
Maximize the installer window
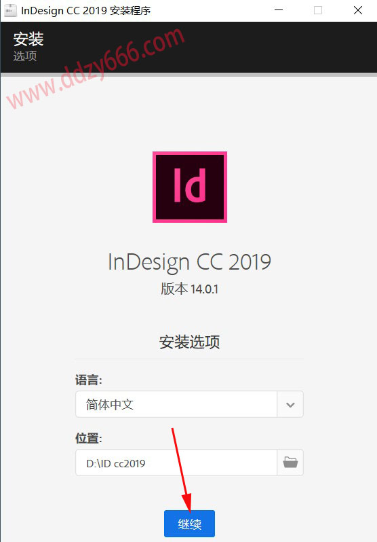click(x=318, y=10)
